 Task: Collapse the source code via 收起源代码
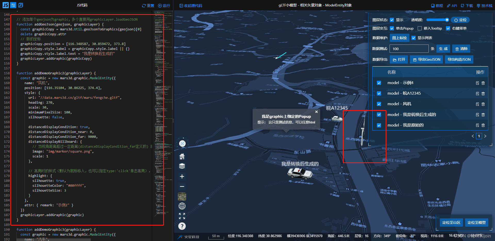pyautogui.click(x=191, y=6)
